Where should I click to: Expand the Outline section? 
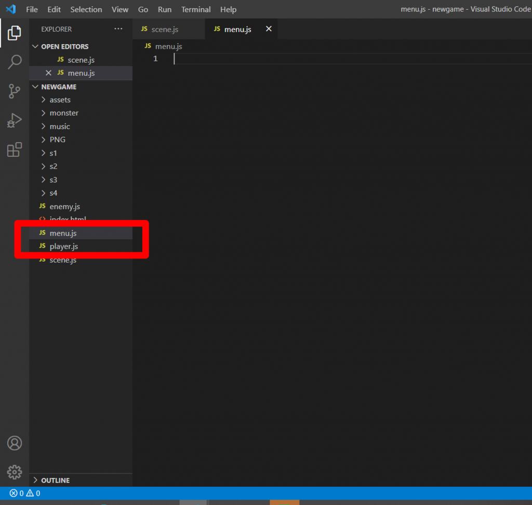pyautogui.click(x=35, y=480)
